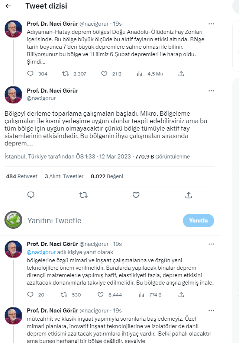Open replies on the first tweet showing 304
Screen dimensions: 239x343
tap(31, 74)
